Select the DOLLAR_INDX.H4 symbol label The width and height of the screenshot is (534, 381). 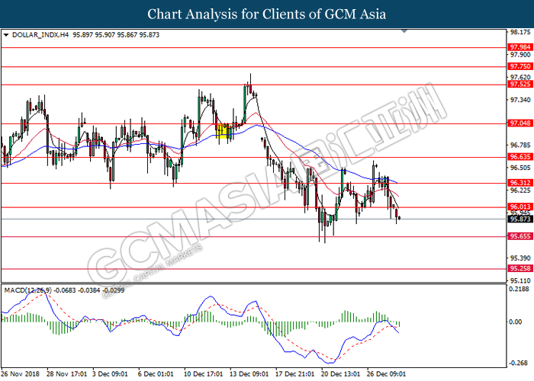coord(40,35)
